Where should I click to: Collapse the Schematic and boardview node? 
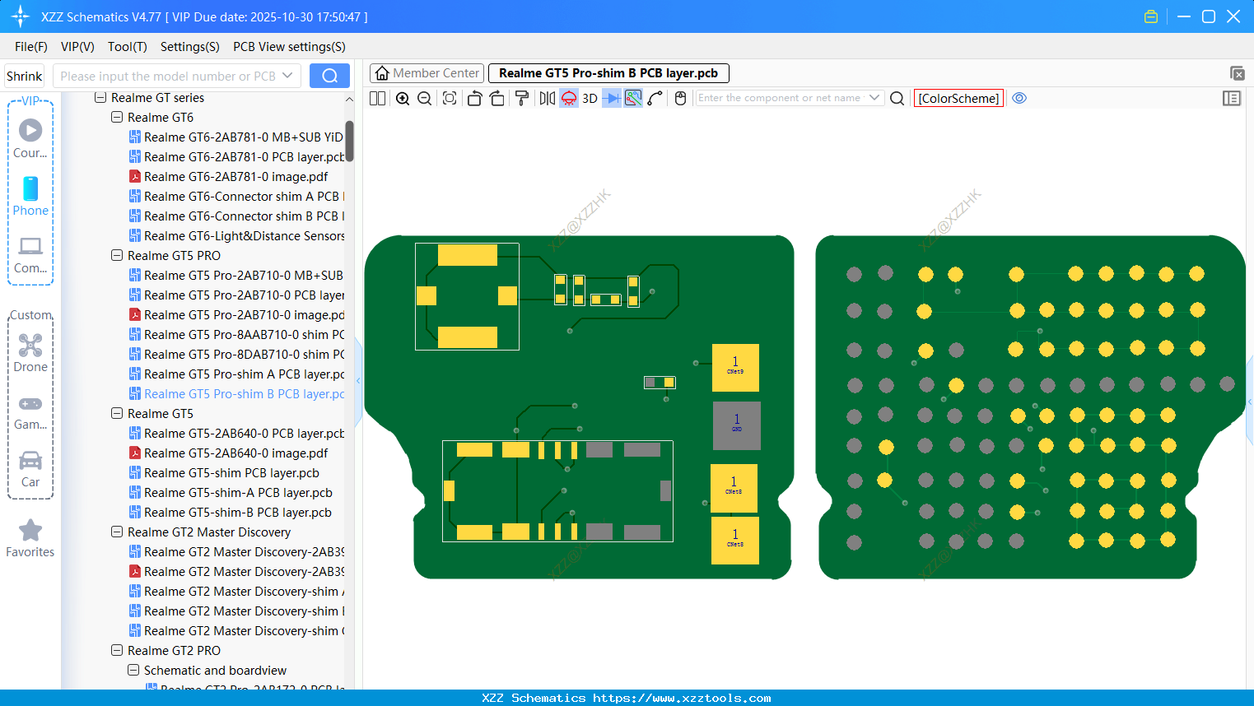133,671
